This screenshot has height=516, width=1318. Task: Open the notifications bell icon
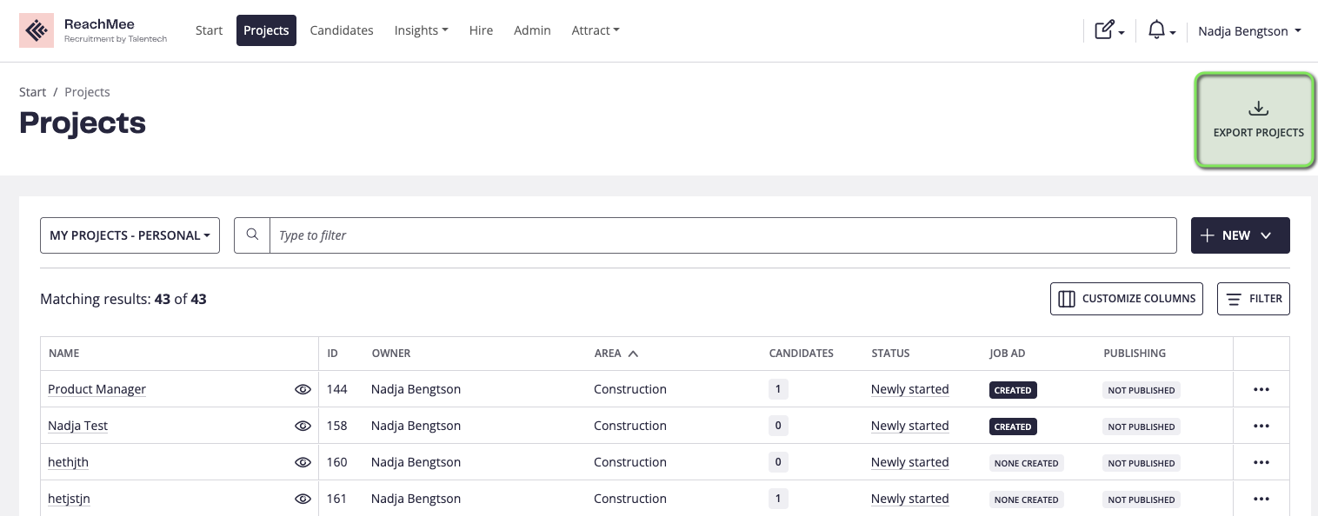1161,31
